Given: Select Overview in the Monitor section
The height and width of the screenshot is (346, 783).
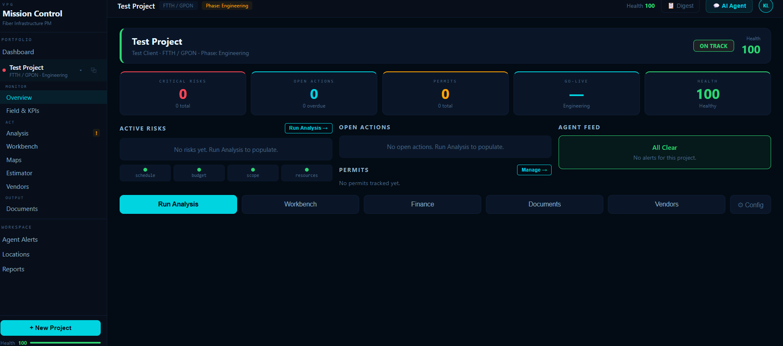Looking at the screenshot, I should point(53,97).
